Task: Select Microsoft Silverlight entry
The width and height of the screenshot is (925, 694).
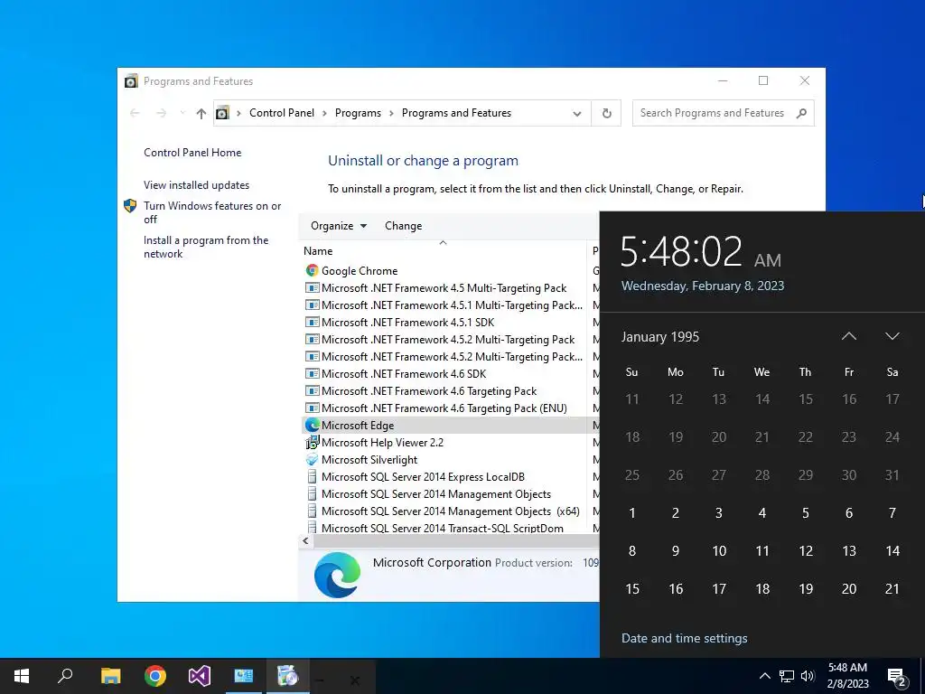Action: (x=369, y=459)
